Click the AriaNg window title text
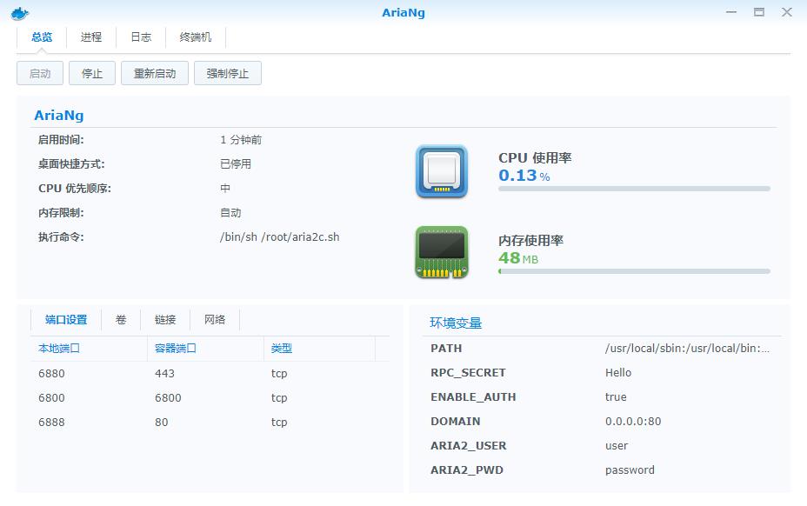This screenshot has height=506, width=807. click(x=403, y=13)
